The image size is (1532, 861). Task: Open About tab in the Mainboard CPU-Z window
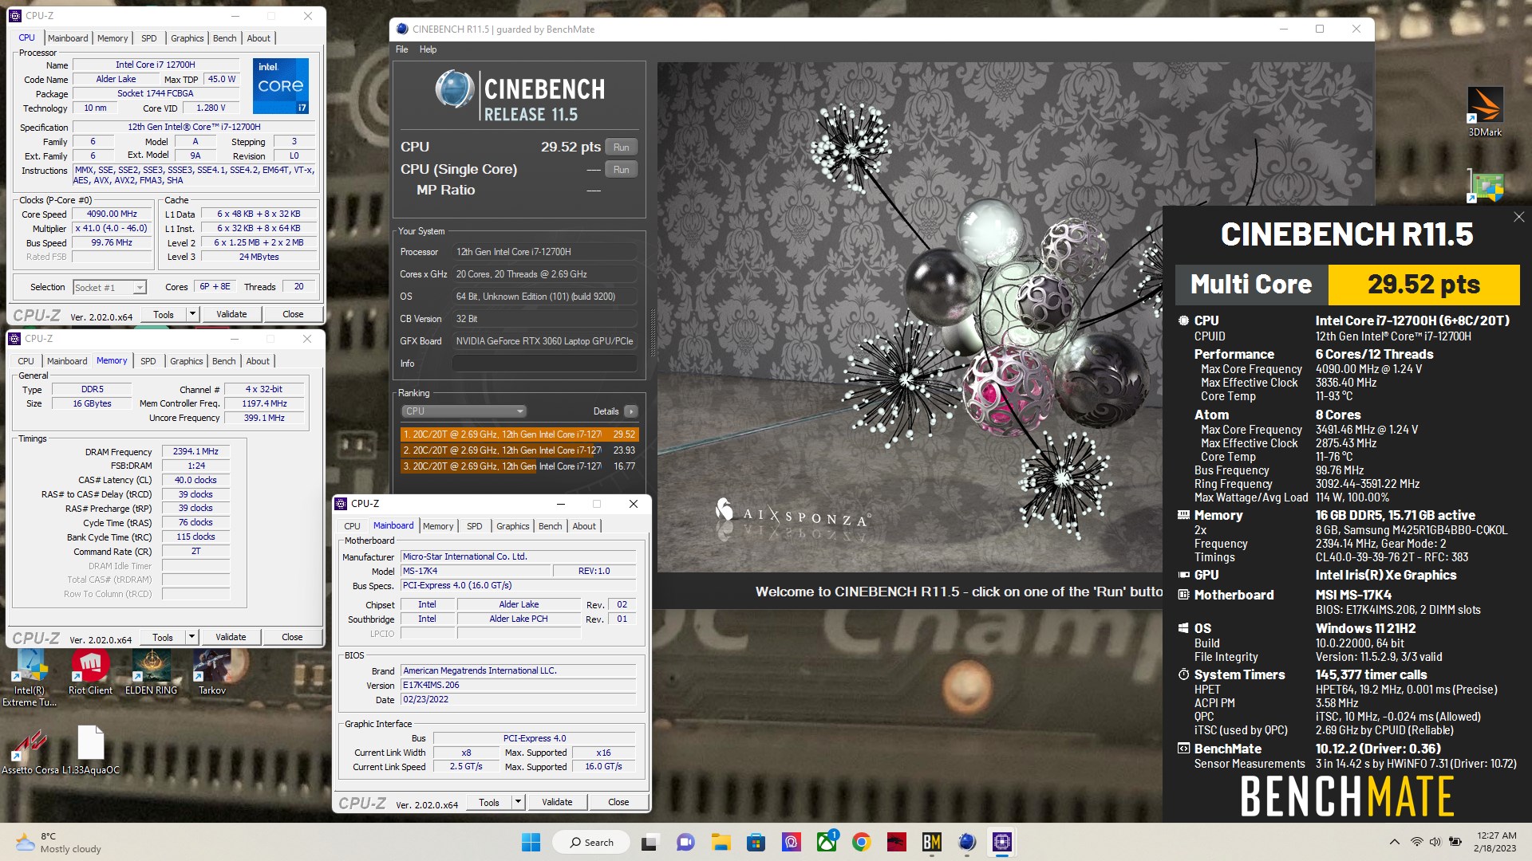pos(584,526)
